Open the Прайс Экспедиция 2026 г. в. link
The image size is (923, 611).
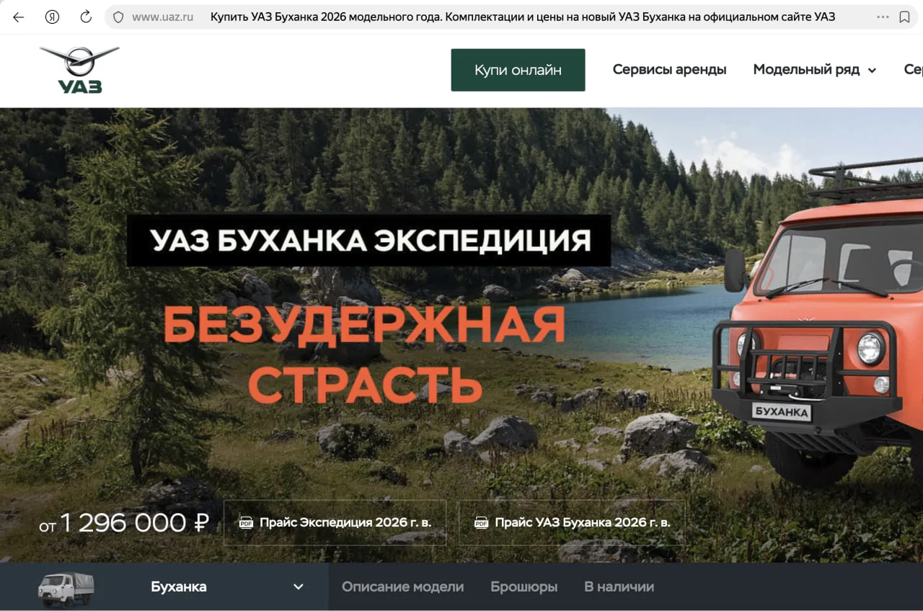335,522
